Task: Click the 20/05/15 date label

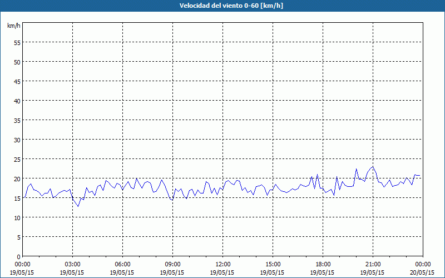Action: 422,272
